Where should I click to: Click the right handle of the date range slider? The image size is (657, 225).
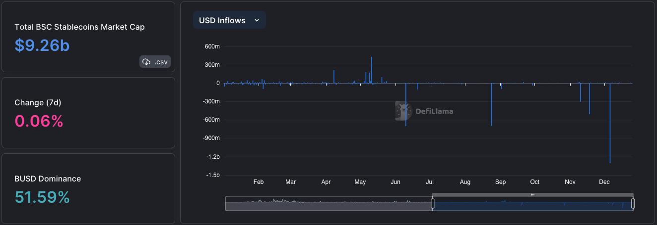point(633,203)
